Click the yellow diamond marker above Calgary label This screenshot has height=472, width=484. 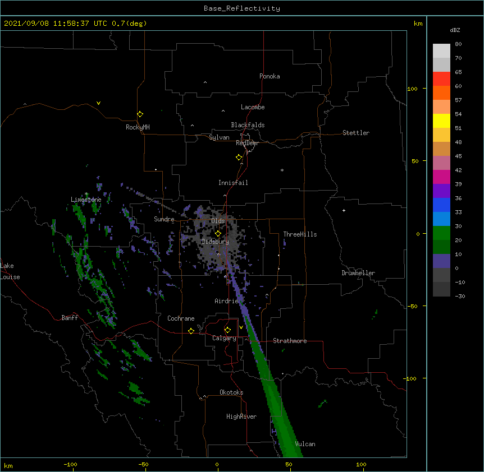click(227, 330)
